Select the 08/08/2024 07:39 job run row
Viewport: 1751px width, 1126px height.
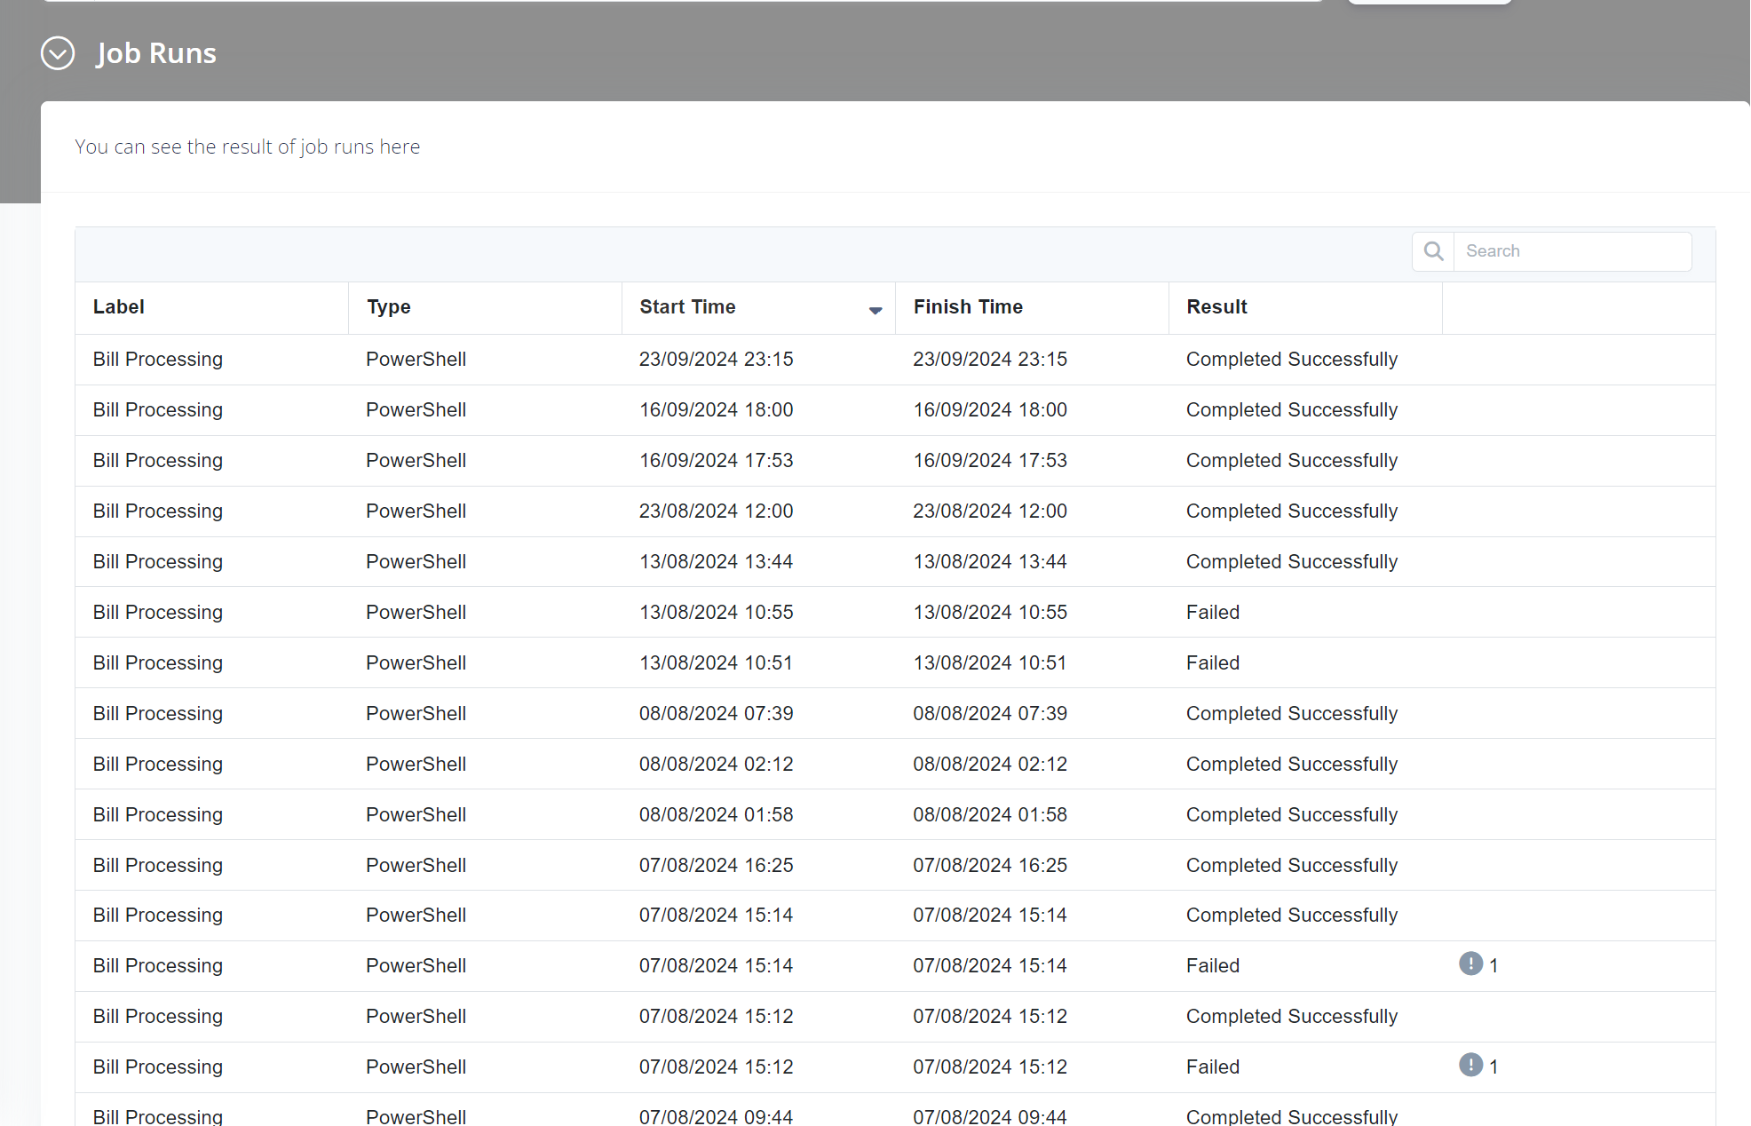[x=716, y=714]
